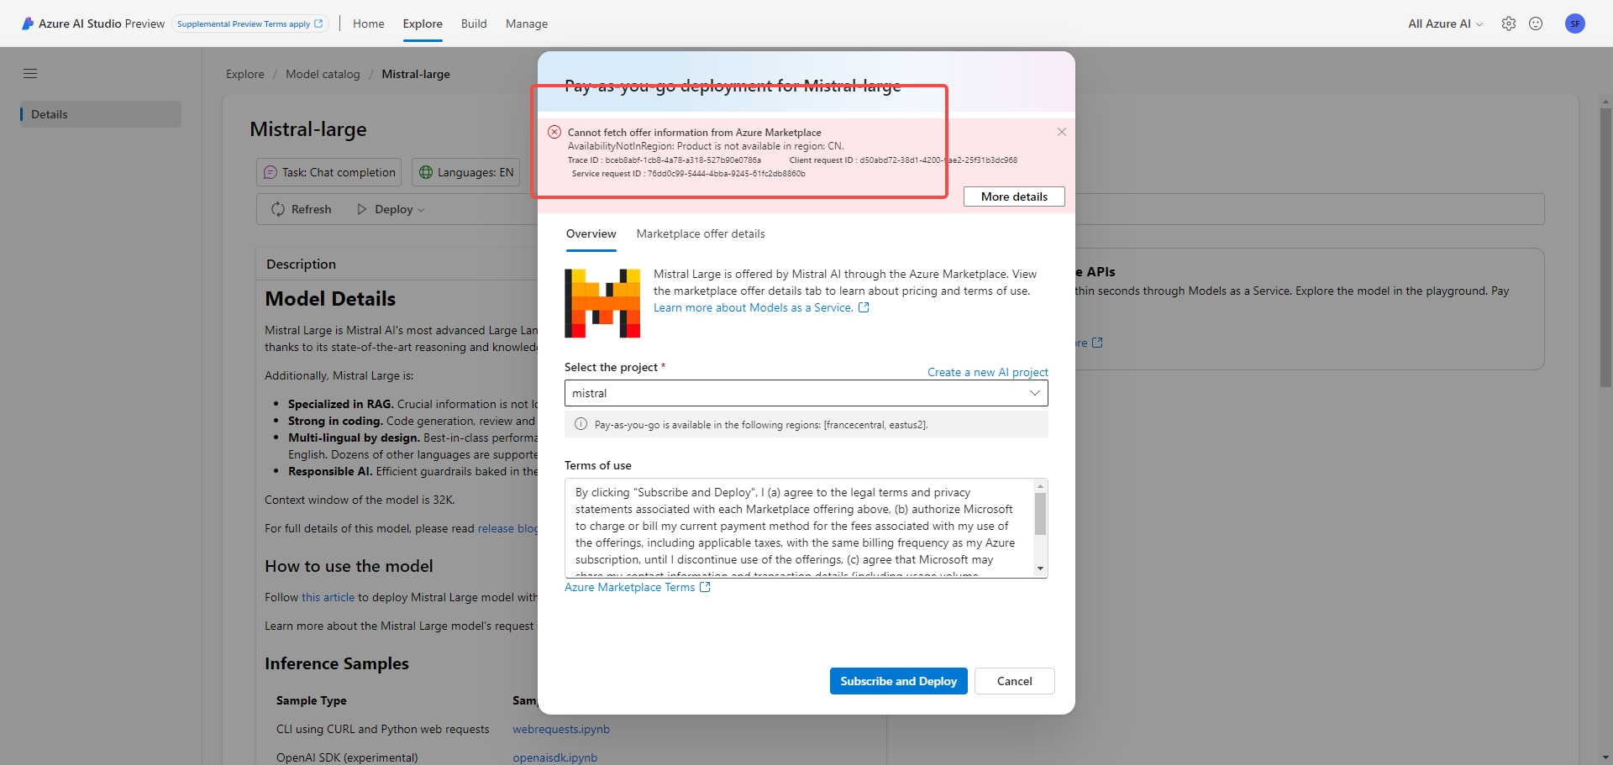Open Create a new AI project link
The height and width of the screenshot is (765, 1613).
[988, 372]
